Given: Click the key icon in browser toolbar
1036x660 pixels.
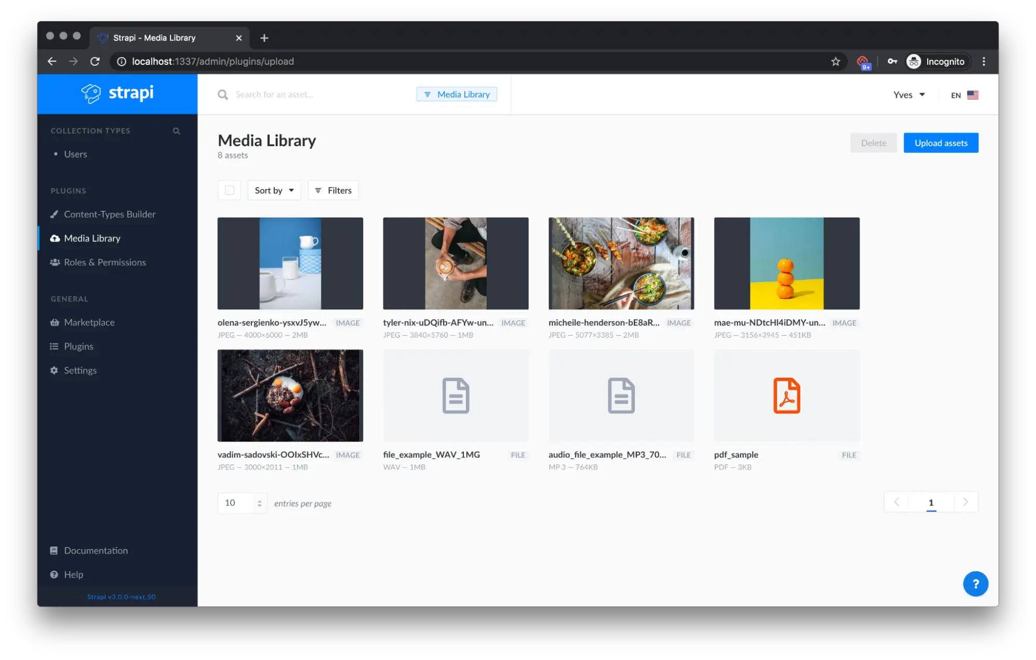Looking at the screenshot, I should tap(892, 62).
